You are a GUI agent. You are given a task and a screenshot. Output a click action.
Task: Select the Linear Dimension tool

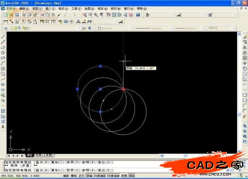tap(5, 22)
